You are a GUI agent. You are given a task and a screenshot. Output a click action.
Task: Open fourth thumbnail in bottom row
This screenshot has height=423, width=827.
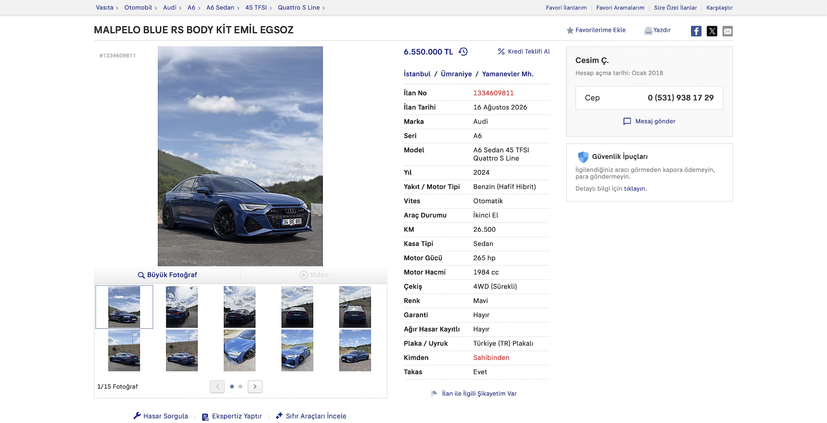pyautogui.click(x=297, y=350)
